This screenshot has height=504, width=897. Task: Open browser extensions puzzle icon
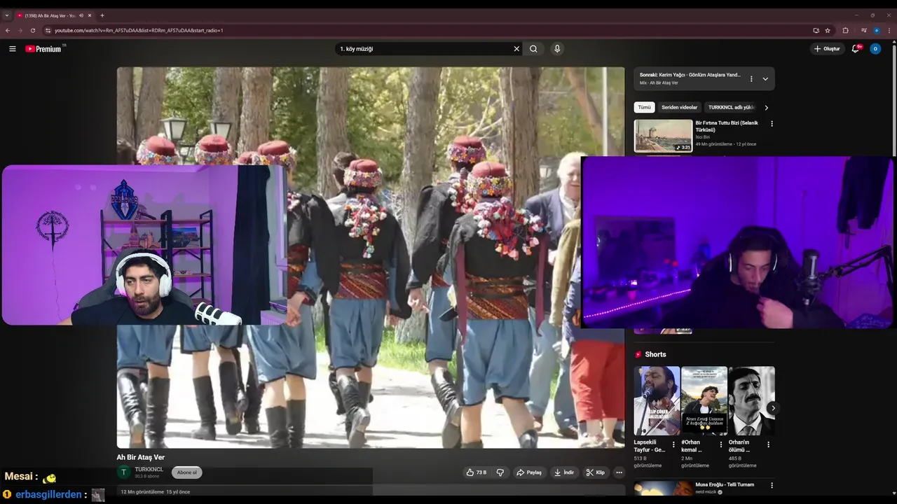[845, 30]
